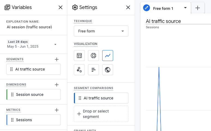The height and width of the screenshot is (131, 211).
Task: Click the VISUALIZATION heading label
Action: coord(85,44)
